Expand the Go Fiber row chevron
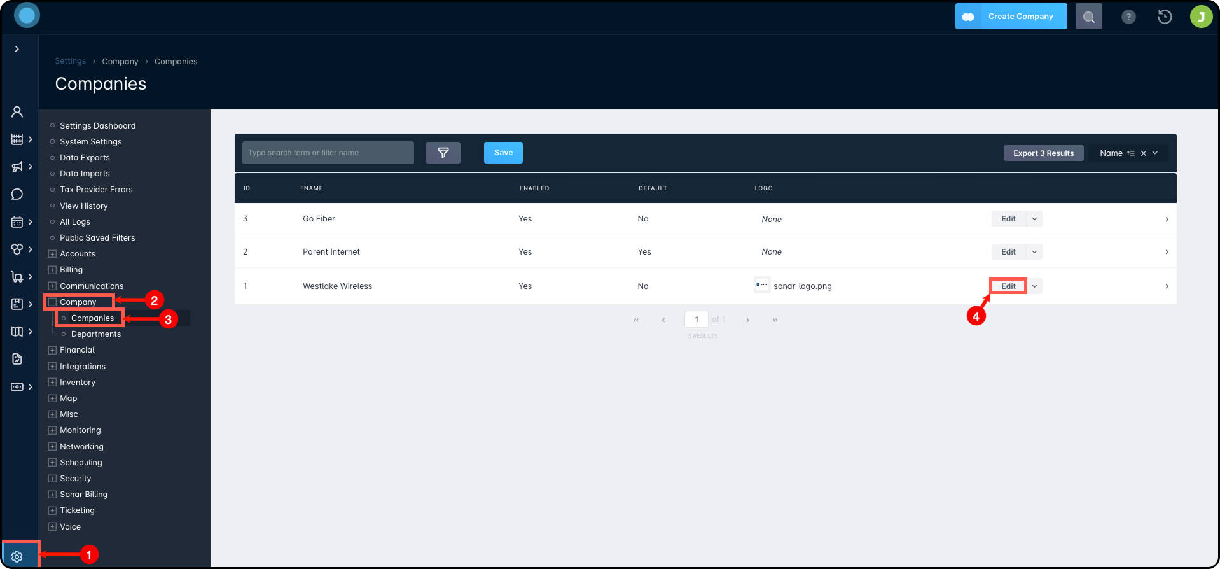This screenshot has height=569, width=1220. (1167, 220)
